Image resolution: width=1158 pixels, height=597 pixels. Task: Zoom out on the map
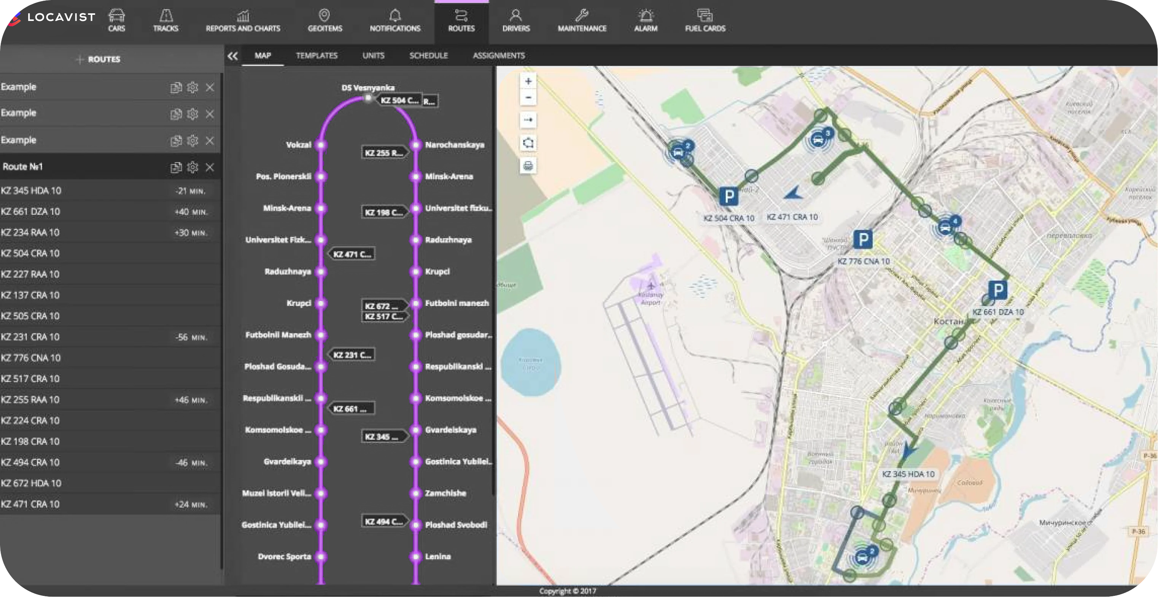pos(528,97)
